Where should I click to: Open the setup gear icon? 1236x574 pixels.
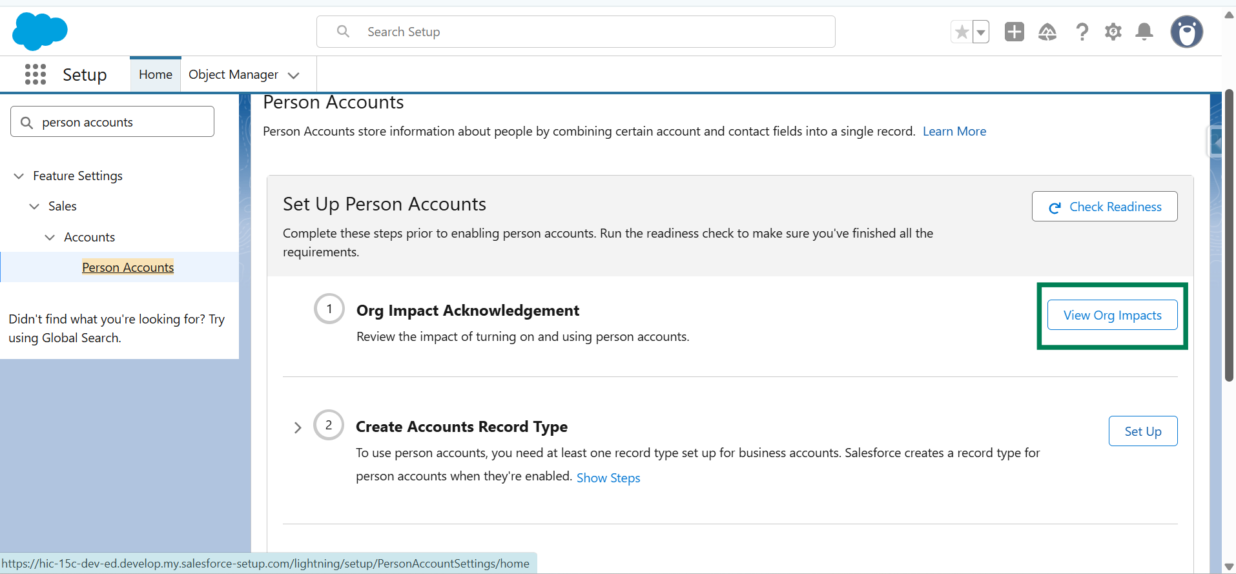(x=1113, y=32)
